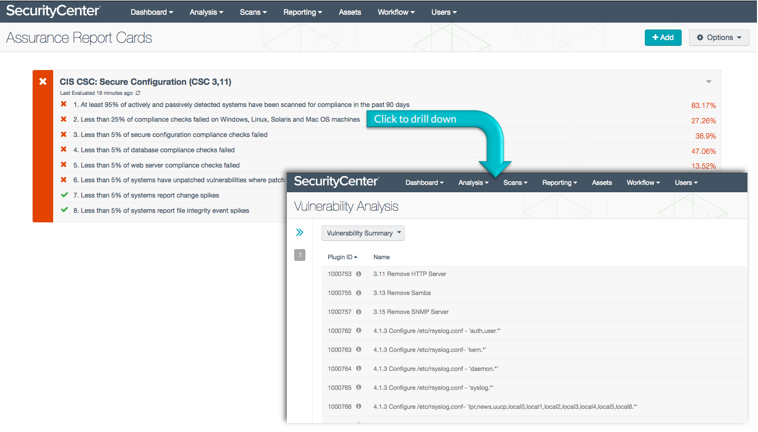Image resolution: width=758 pixels, height=432 pixels.
Task: Click info icon for plugin 1000753
Action: (x=358, y=274)
